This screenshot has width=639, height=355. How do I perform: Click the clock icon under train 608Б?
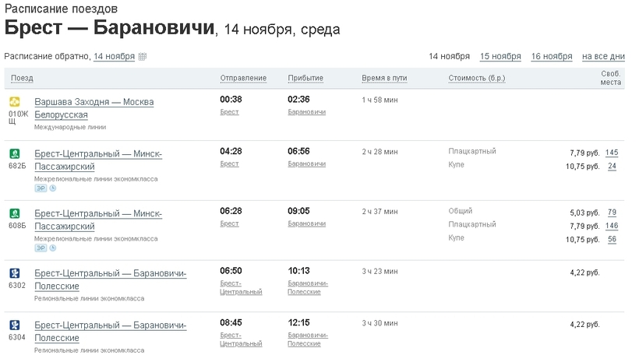53,248
